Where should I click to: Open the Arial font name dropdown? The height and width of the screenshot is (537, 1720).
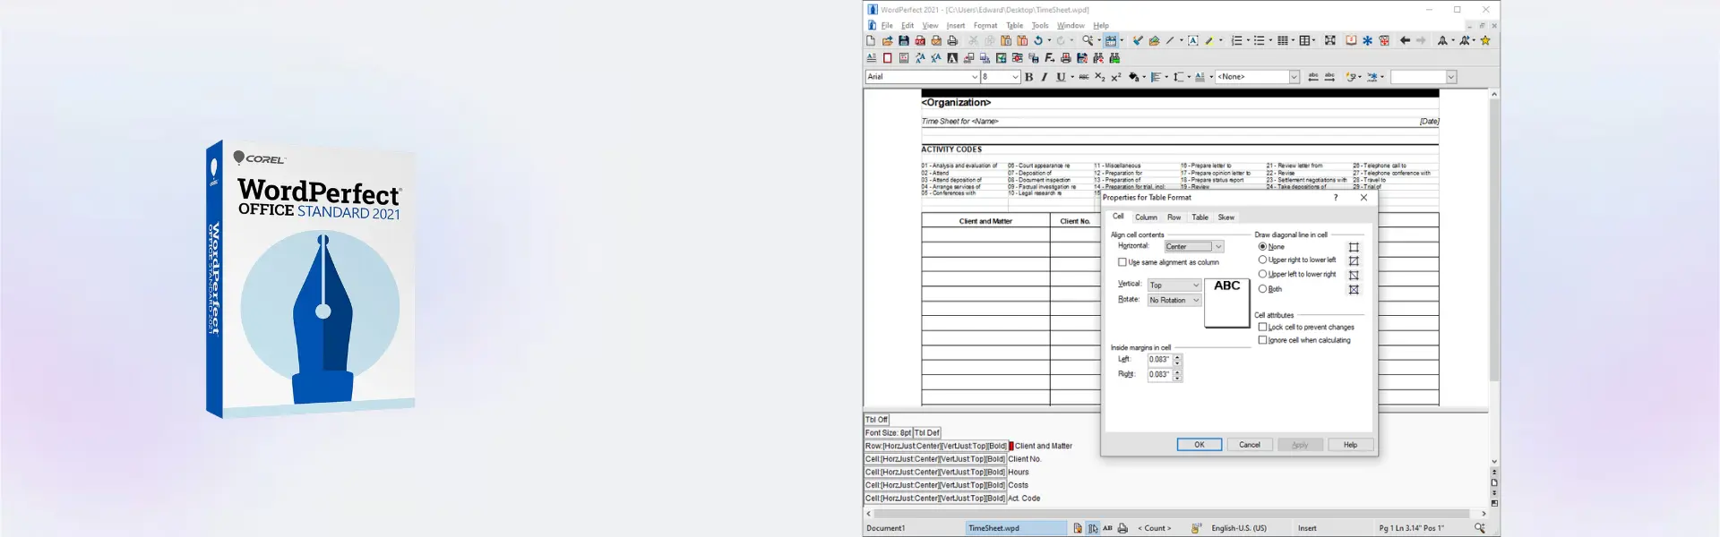pos(975,77)
